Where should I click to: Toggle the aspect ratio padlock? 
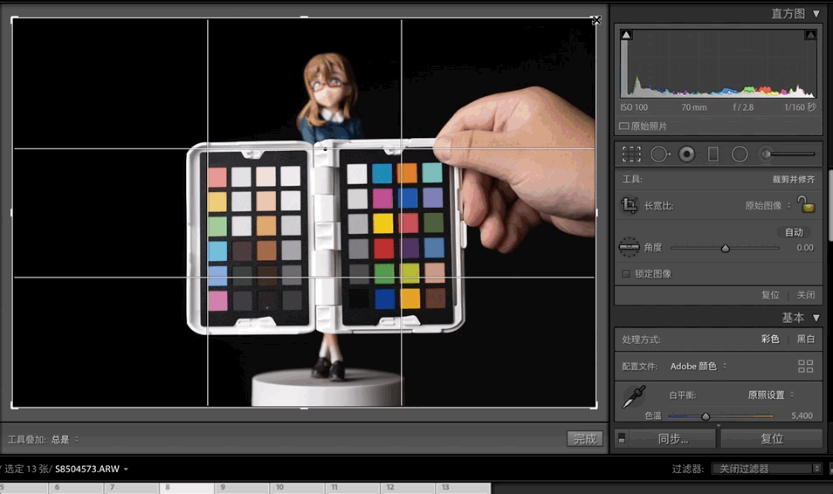(806, 204)
